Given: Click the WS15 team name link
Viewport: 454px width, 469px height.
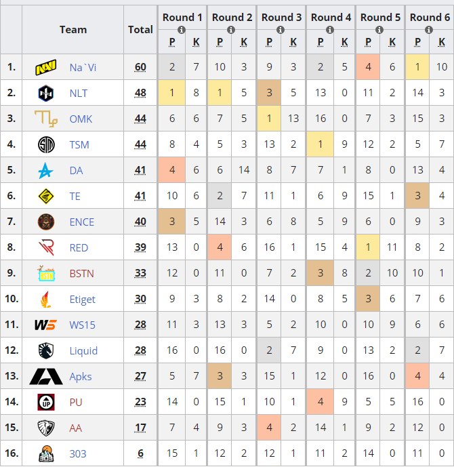Looking at the screenshot, I should coord(82,325).
